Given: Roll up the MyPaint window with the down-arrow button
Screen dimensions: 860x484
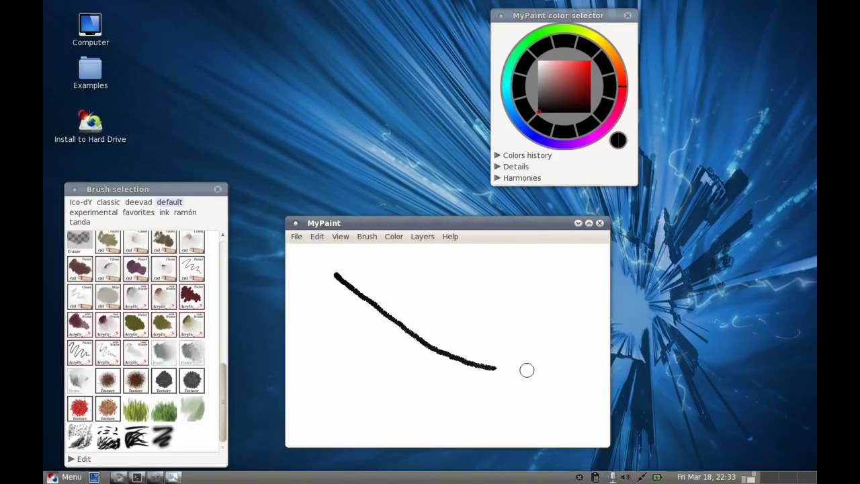Looking at the screenshot, I should pyautogui.click(x=578, y=223).
